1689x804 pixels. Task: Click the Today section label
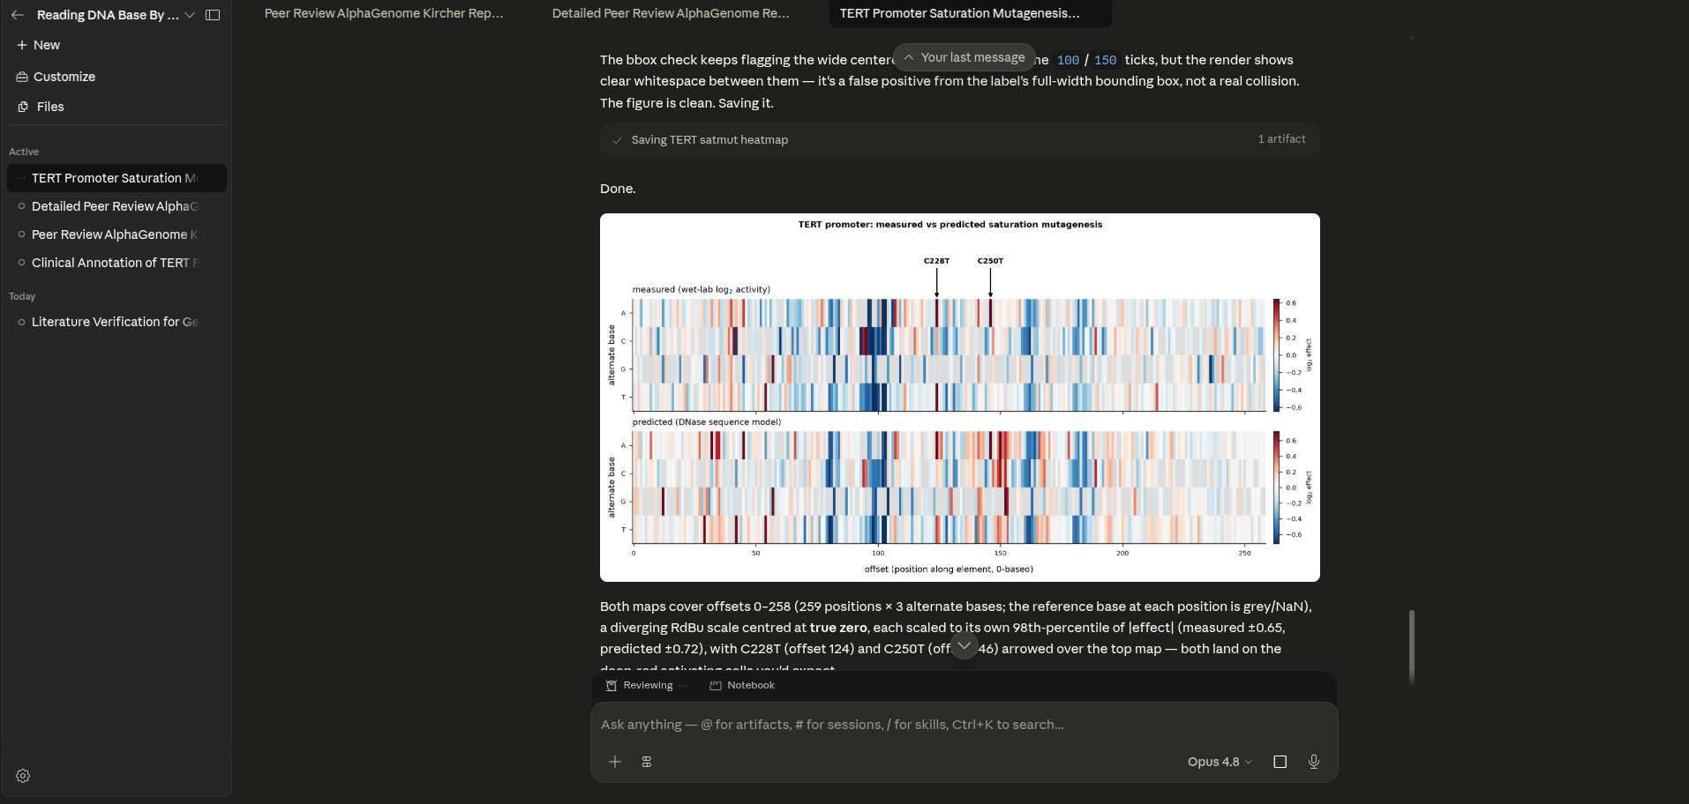(22, 296)
